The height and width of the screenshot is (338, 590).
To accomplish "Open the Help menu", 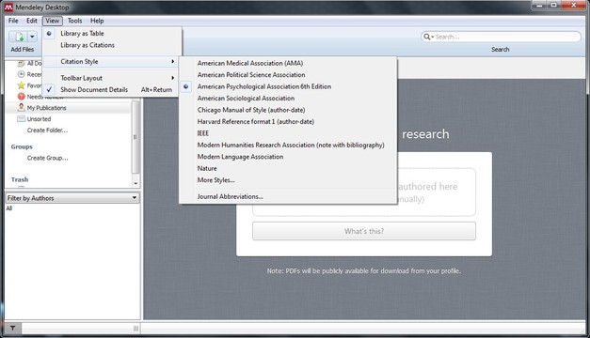I will [97, 21].
